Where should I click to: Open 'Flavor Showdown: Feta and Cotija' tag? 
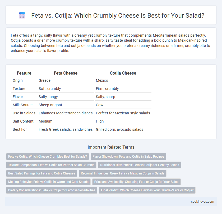click(128, 156)
